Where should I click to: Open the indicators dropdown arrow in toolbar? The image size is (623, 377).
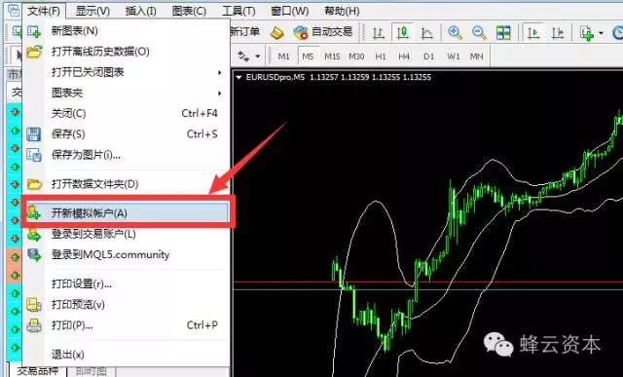pos(601,33)
